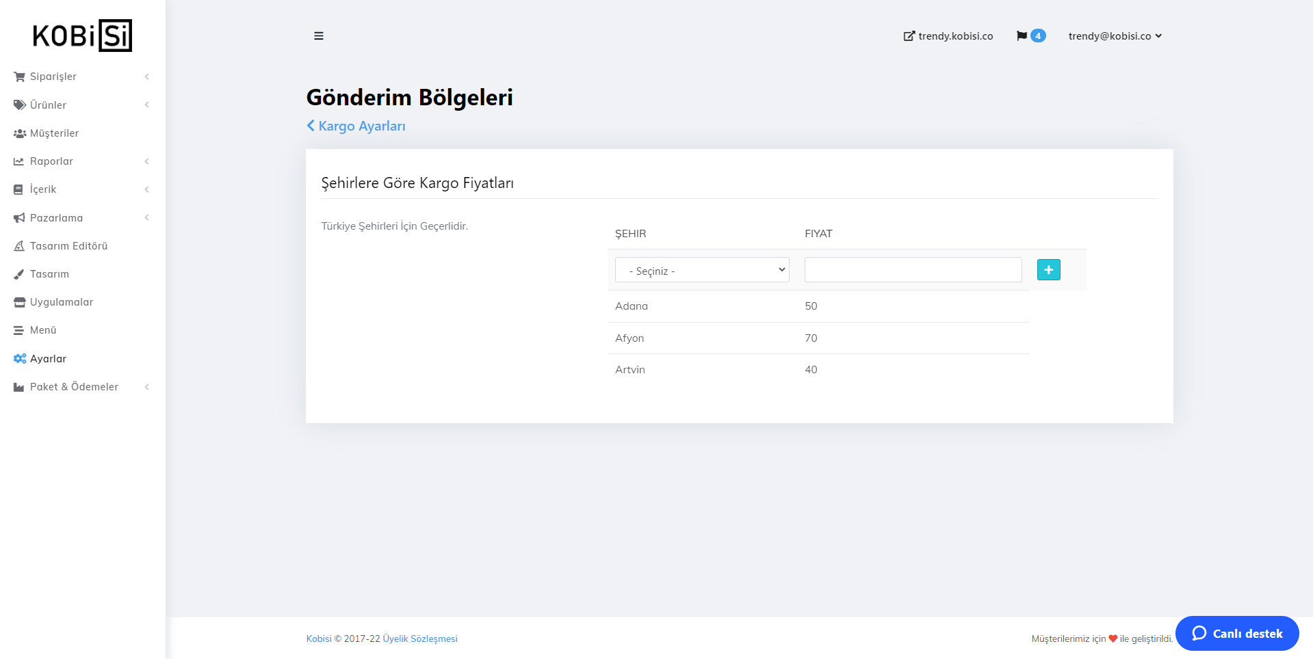Image resolution: width=1313 pixels, height=659 pixels.
Task: Open the Canlı destek chat button
Action: (x=1237, y=634)
